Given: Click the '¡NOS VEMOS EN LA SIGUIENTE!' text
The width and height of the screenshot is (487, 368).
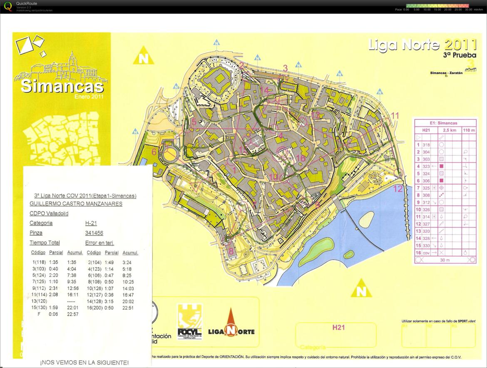Looking at the screenshot, I should point(84,363).
